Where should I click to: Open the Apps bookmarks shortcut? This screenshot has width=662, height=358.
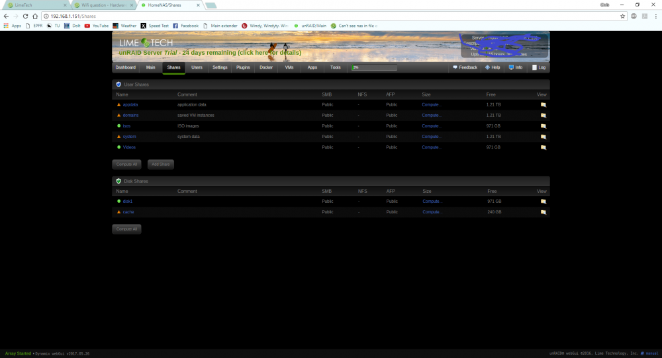[x=12, y=26]
